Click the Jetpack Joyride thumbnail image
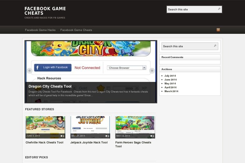Viewport: 245px width, 163px height. tap(90, 127)
